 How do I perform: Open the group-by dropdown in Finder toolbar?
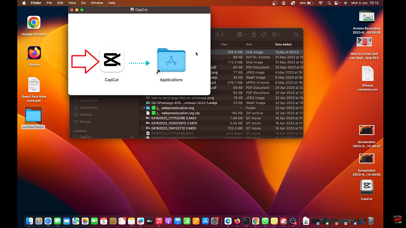click(x=241, y=35)
